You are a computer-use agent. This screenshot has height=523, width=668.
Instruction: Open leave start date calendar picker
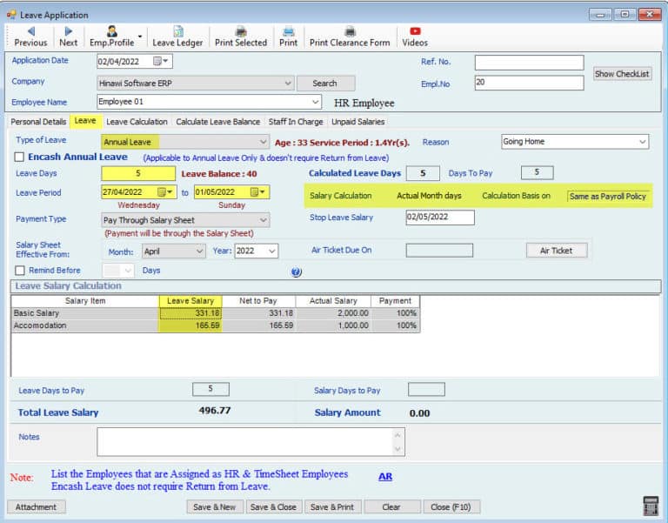[x=165, y=192]
